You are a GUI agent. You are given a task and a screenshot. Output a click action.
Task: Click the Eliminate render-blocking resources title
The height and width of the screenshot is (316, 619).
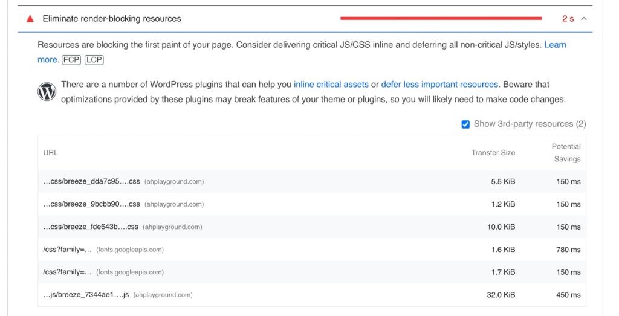(x=112, y=19)
